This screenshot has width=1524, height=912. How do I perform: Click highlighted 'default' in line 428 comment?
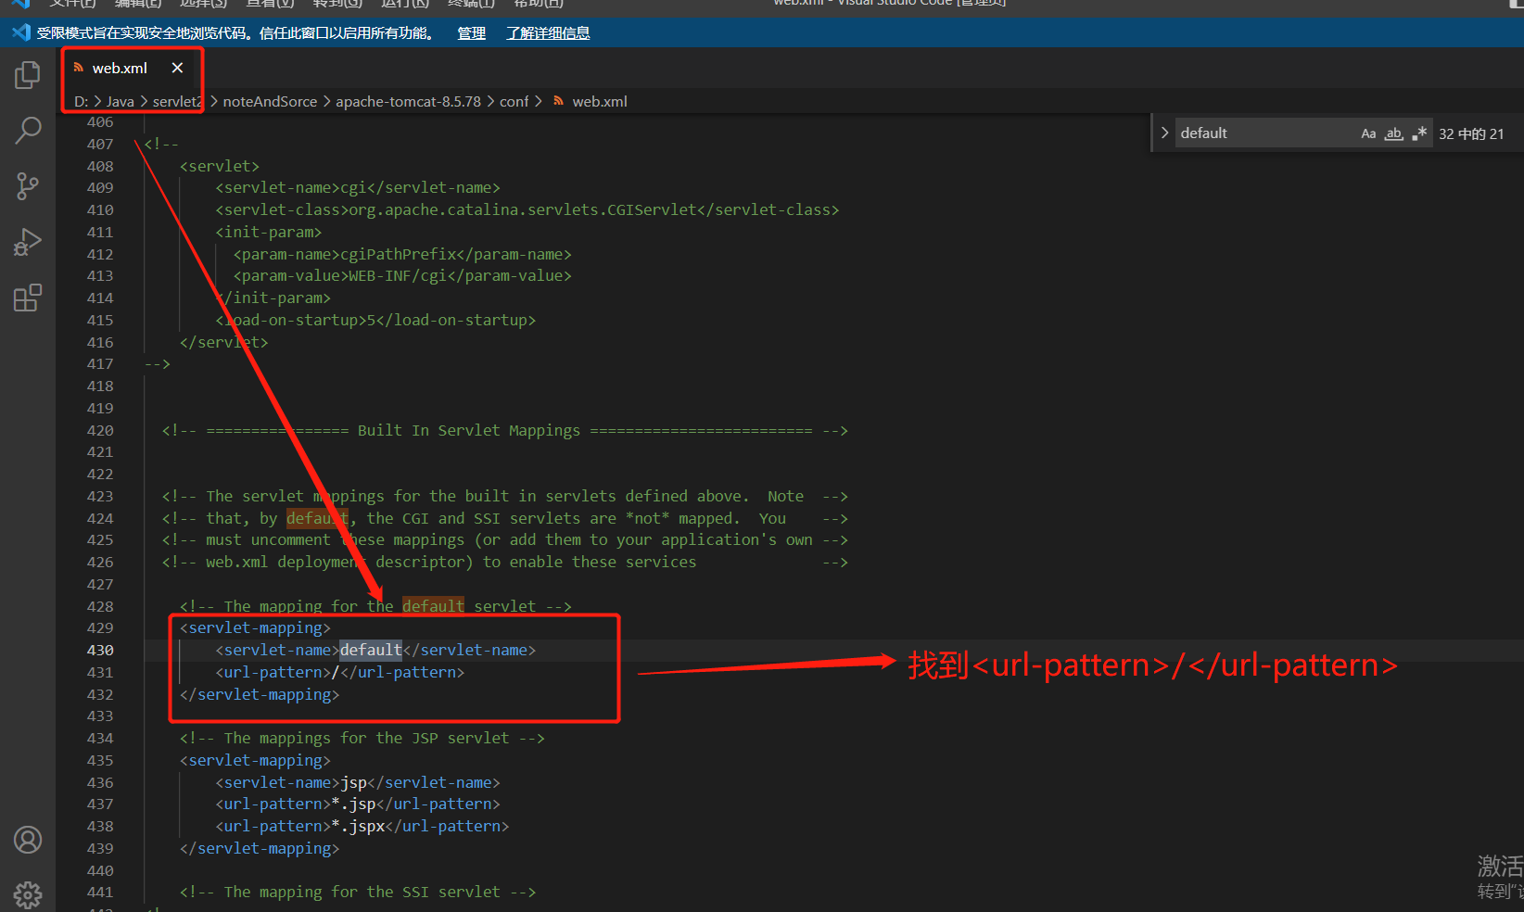coord(433,606)
